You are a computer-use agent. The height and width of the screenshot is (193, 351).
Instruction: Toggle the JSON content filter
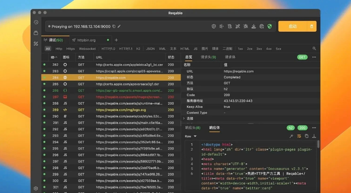[150, 49]
